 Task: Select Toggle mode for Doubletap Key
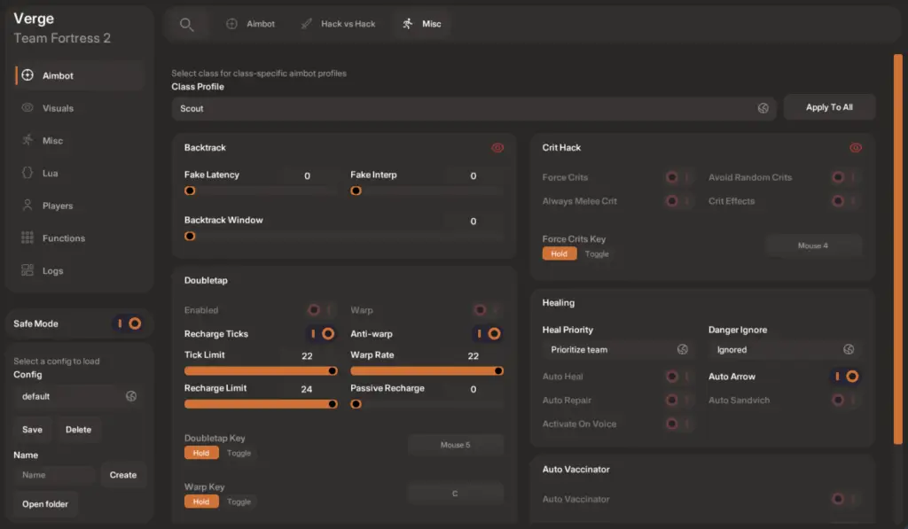(239, 453)
